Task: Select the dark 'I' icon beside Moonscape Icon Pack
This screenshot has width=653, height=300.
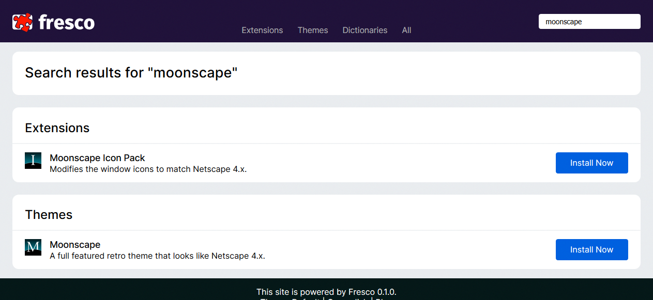Action: [33, 160]
